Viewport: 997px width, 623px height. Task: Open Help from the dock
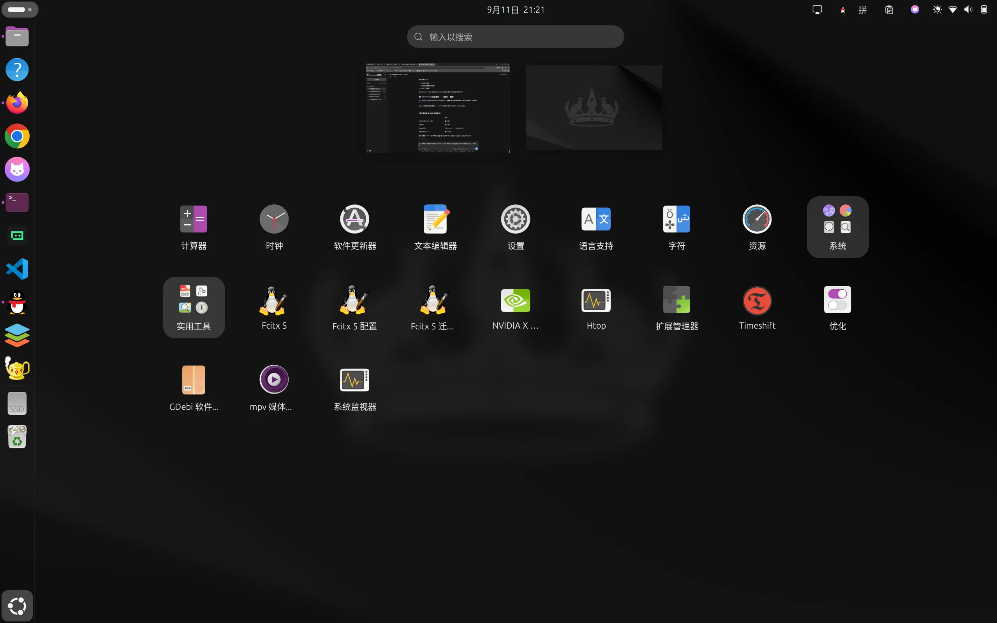pos(17,70)
